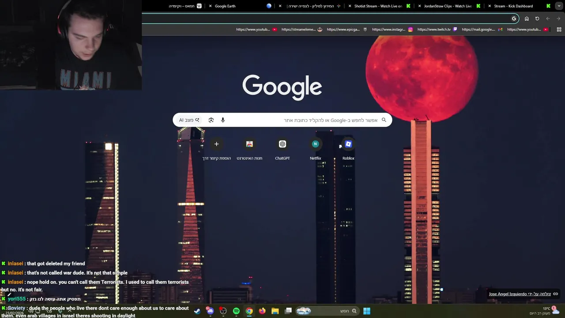Screen dimensions: 565x318
Task: Open the מצב AI mode button
Action: point(189,120)
